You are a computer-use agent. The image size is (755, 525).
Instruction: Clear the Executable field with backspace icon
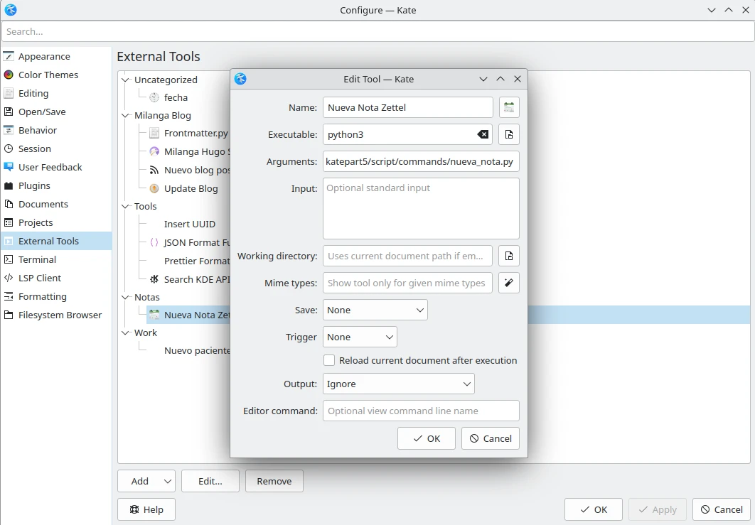pyautogui.click(x=483, y=134)
